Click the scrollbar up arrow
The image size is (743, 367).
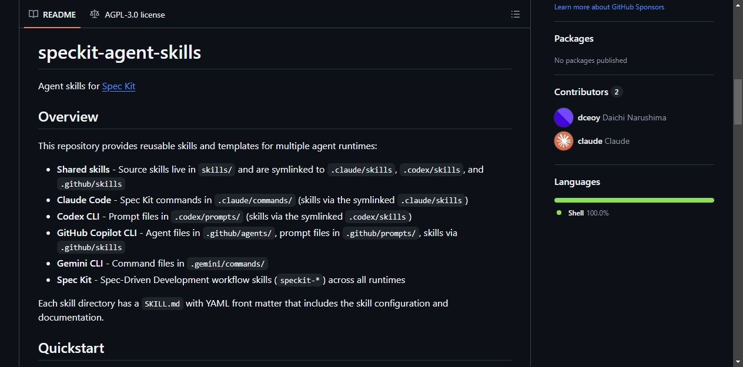(x=738, y=5)
